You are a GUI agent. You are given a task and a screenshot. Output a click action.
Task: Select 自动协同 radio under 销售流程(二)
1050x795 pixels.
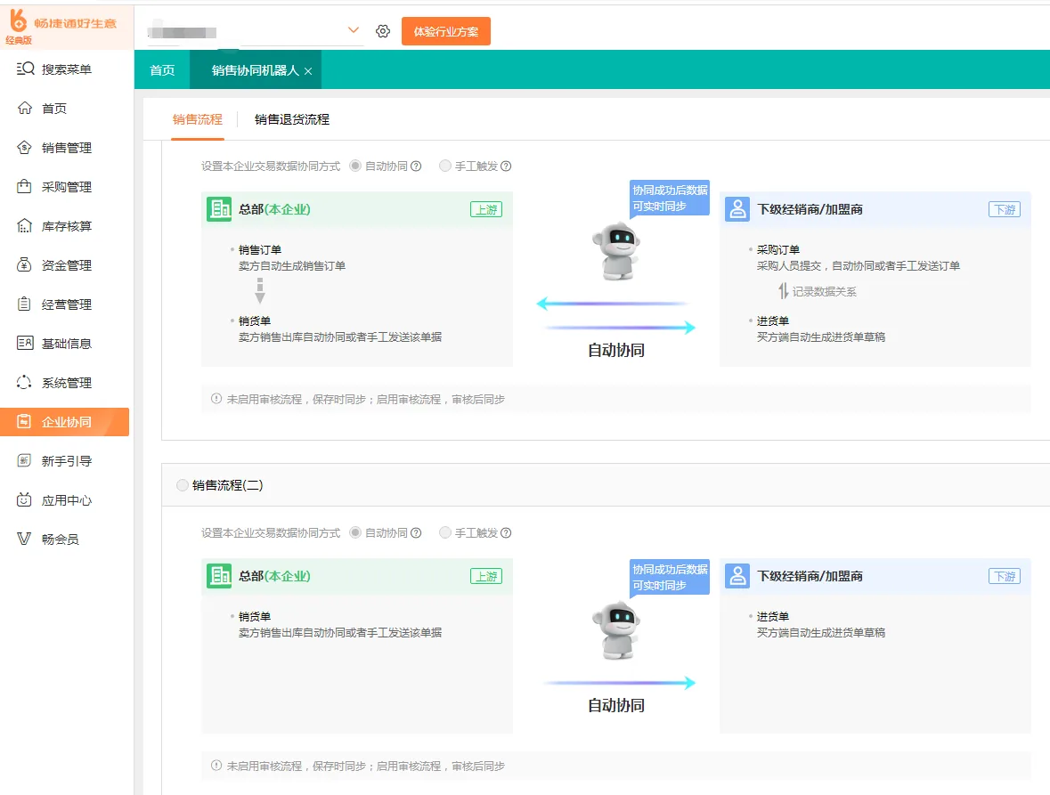(355, 532)
